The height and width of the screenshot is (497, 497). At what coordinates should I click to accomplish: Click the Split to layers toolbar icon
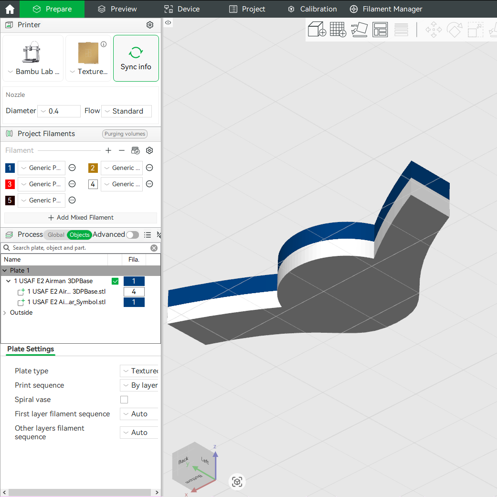[401, 30]
